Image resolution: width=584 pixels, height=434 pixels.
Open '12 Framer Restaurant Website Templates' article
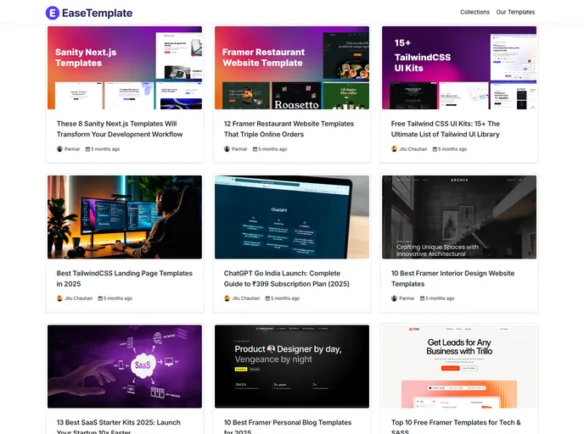click(x=289, y=129)
